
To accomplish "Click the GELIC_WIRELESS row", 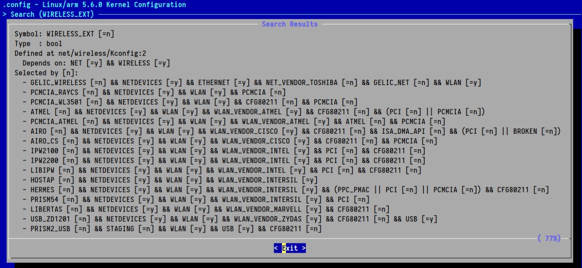I will click(252, 83).
